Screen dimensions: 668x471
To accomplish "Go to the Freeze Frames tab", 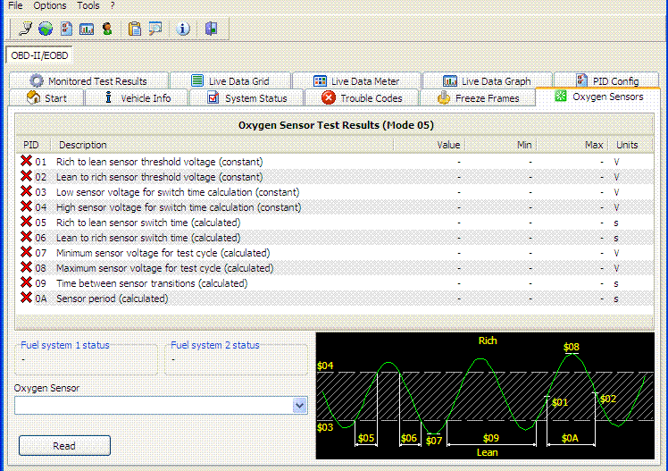I will point(478,98).
